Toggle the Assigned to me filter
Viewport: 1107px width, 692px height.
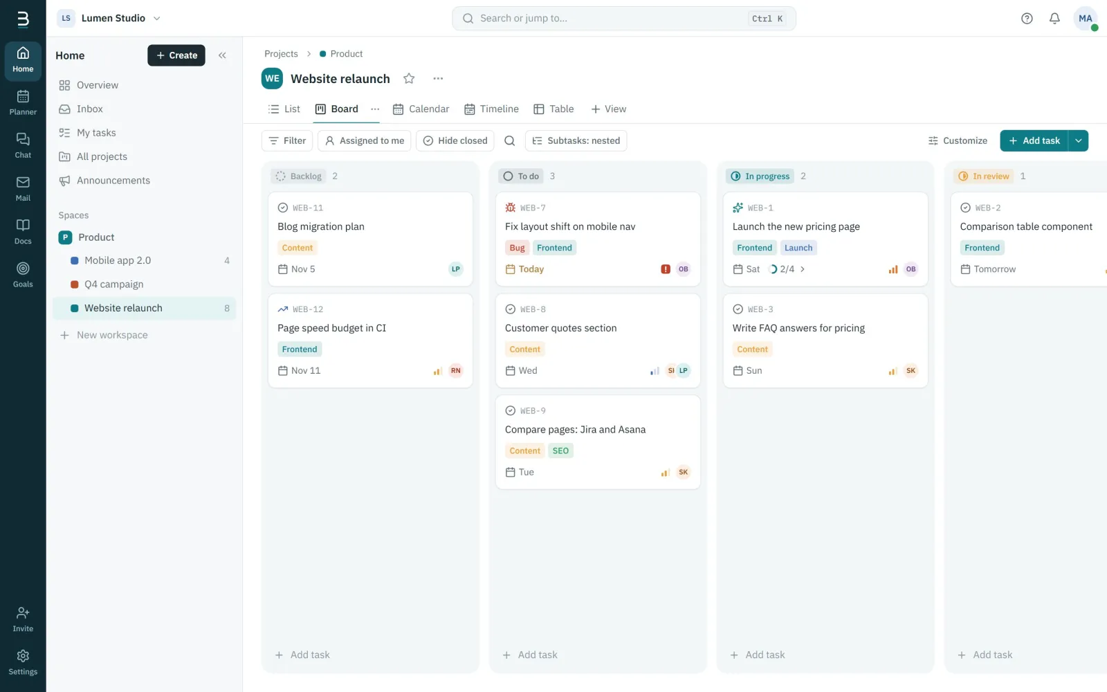[365, 140]
